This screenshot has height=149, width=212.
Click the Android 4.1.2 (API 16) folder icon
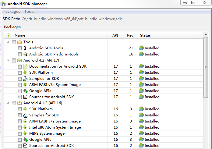pos(19,103)
